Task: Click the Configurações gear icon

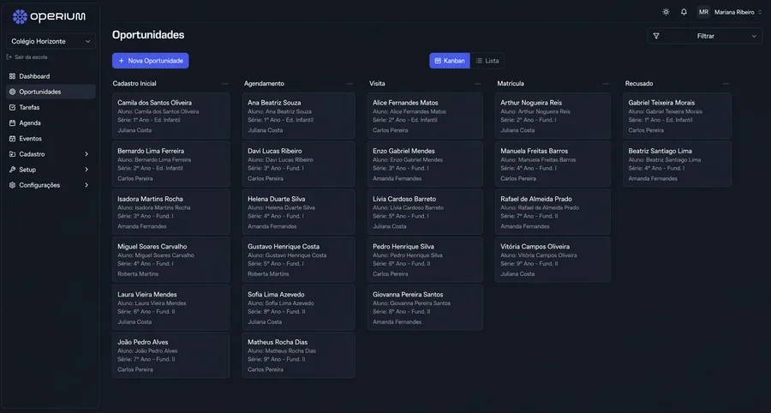Action: click(x=12, y=185)
